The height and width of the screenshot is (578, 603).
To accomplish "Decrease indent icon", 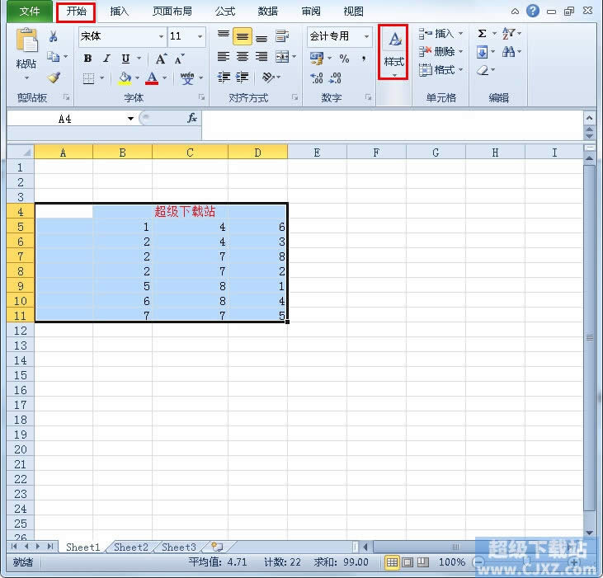I will point(224,78).
